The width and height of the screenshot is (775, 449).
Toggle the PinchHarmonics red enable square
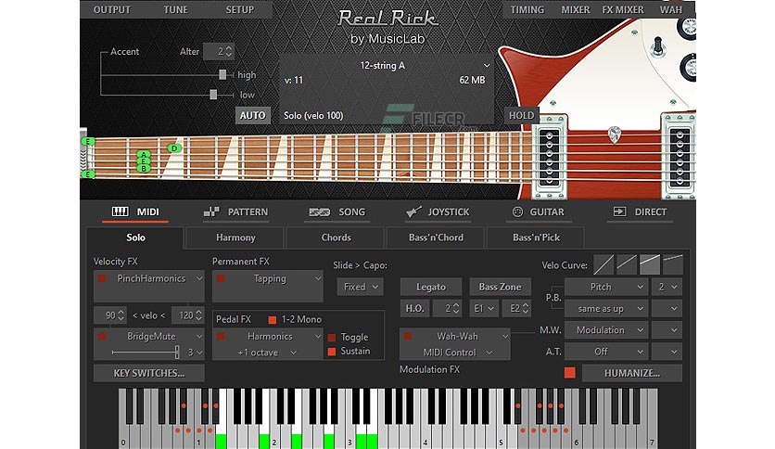coord(102,278)
